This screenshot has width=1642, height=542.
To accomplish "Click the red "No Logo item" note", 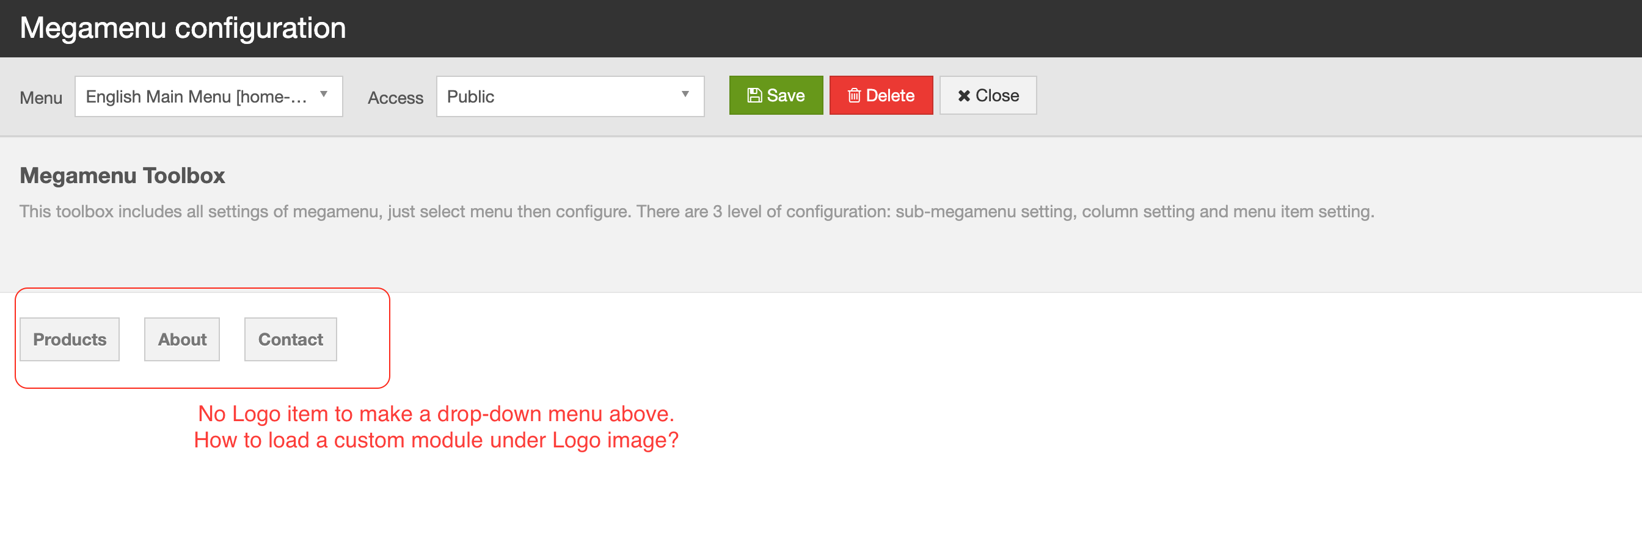I will [x=436, y=414].
